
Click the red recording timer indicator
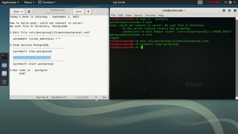tap(213, 2)
